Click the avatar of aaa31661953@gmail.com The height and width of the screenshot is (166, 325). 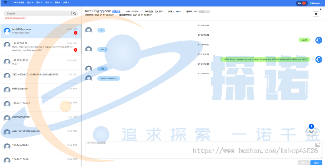[7, 132]
